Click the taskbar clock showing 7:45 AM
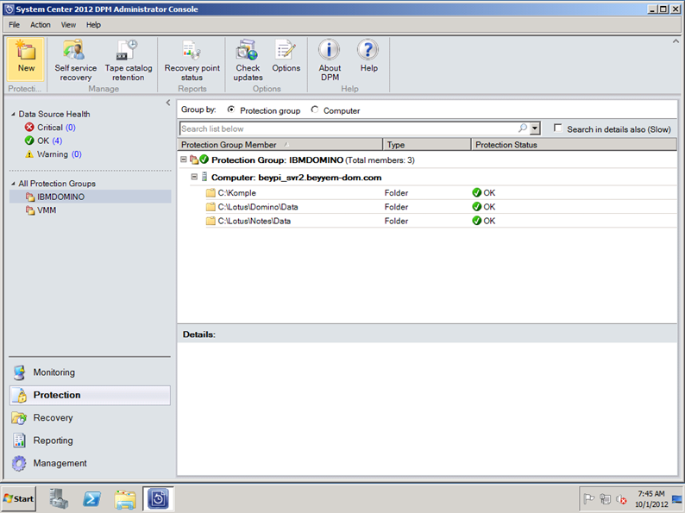This screenshot has height=513, width=685. pos(651,498)
